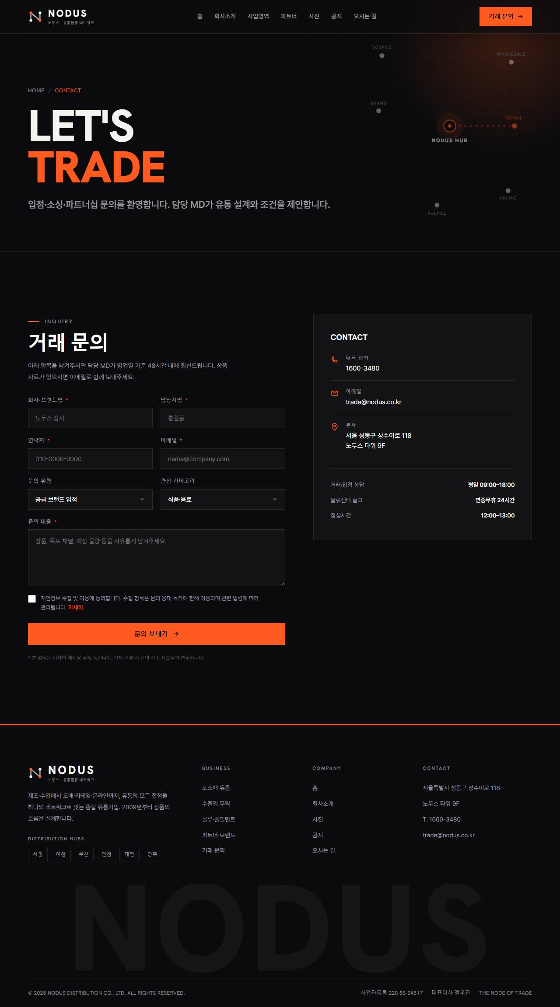Open the 홈 menu item in the header
Screen dimensions: 560x1007
200,16
